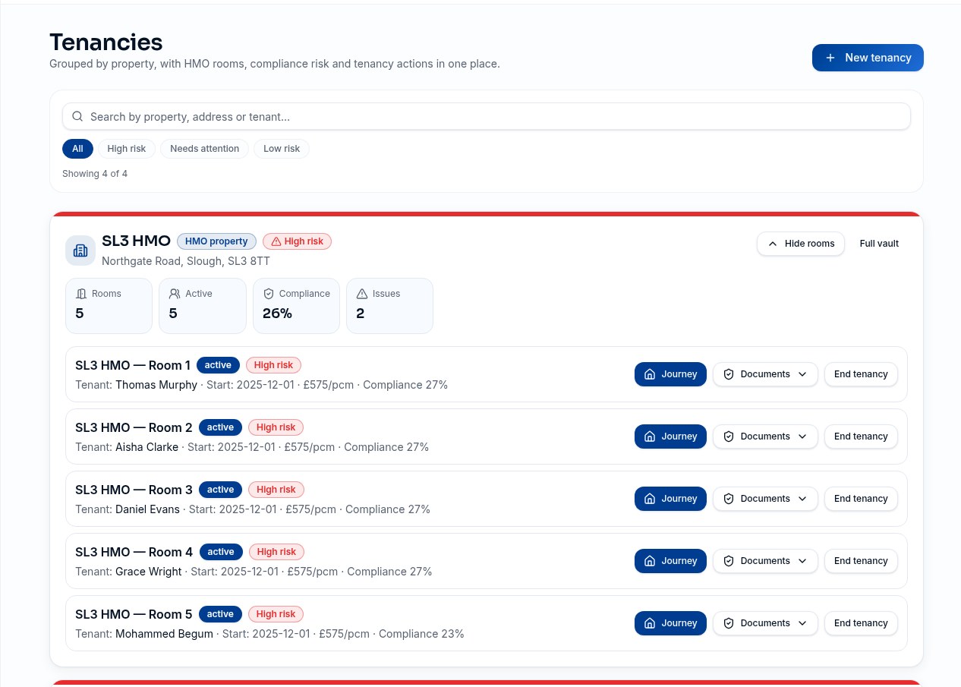Focus the search by property input
The width and height of the screenshot is (961, 687).
pos(487,116)
